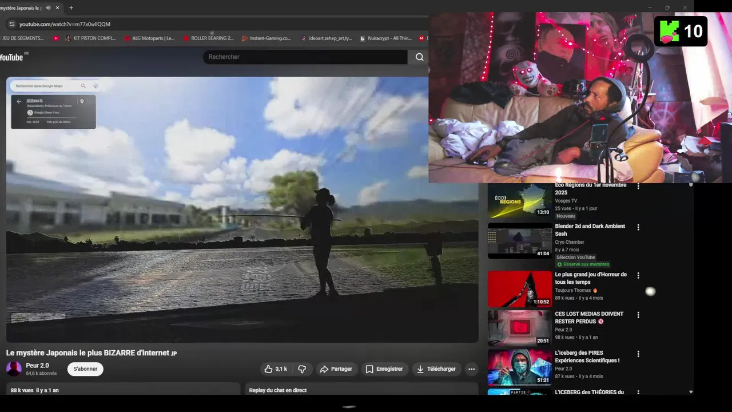
Task: Open a new browser tab with plus
Action: [71, 7]
